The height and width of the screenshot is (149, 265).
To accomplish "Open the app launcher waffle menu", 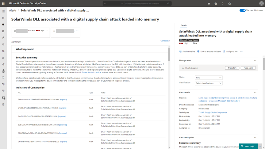I will tap(3, 4).
